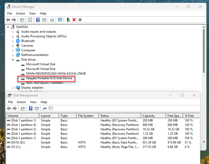The image size is (209, 164).
Task: Click Device Manager title bar app icon
Action: pyautogui.click(x=9, y=7)
